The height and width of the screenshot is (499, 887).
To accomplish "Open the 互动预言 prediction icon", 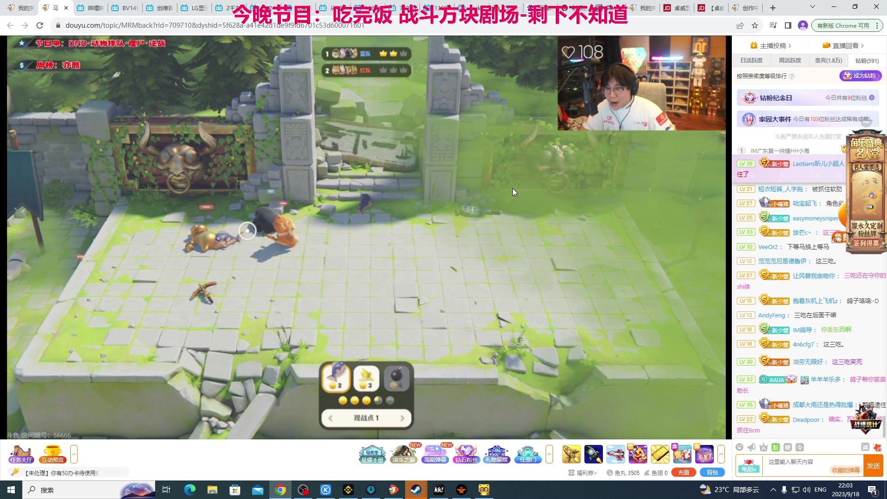I will pyautogui.click(x=52, y=454).
